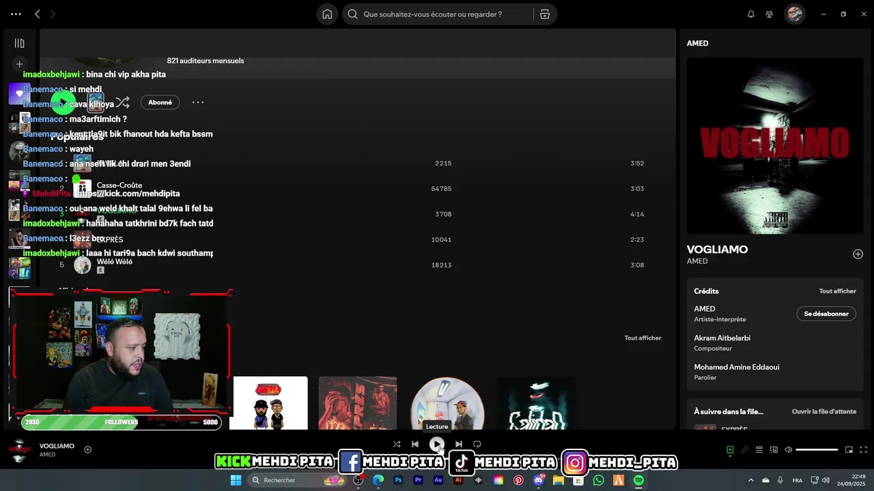Open connect to a device icon
Image resolution: width=874 pixels, height=491 pixels.
tap(774, 449)
